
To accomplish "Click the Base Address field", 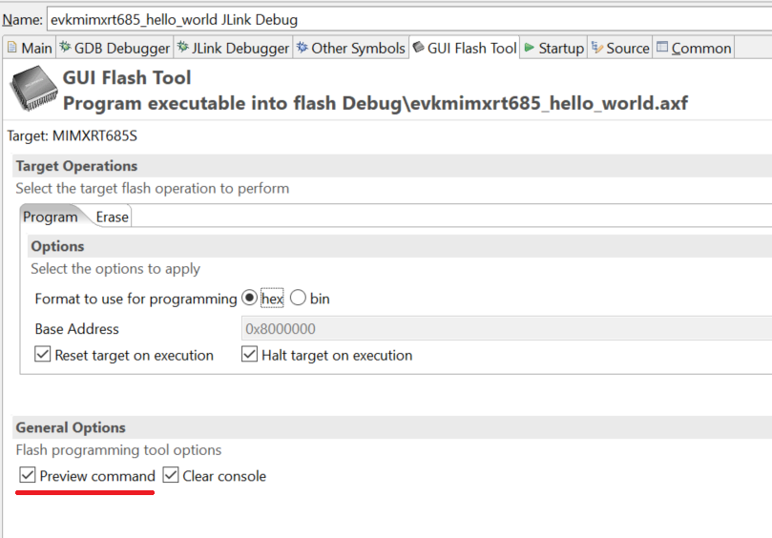I will point(506,329).
